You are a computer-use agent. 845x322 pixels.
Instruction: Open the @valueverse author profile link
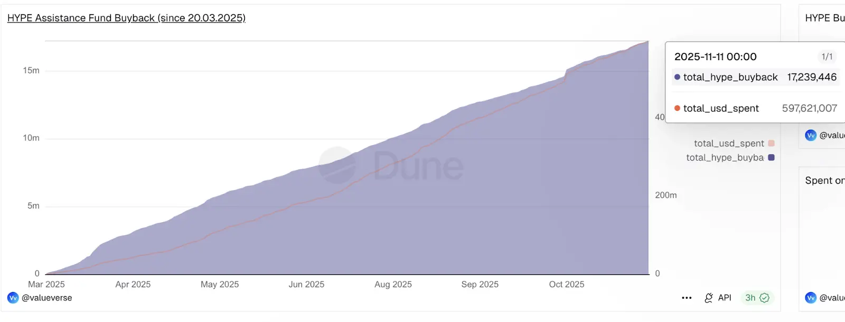click(47, 298)
